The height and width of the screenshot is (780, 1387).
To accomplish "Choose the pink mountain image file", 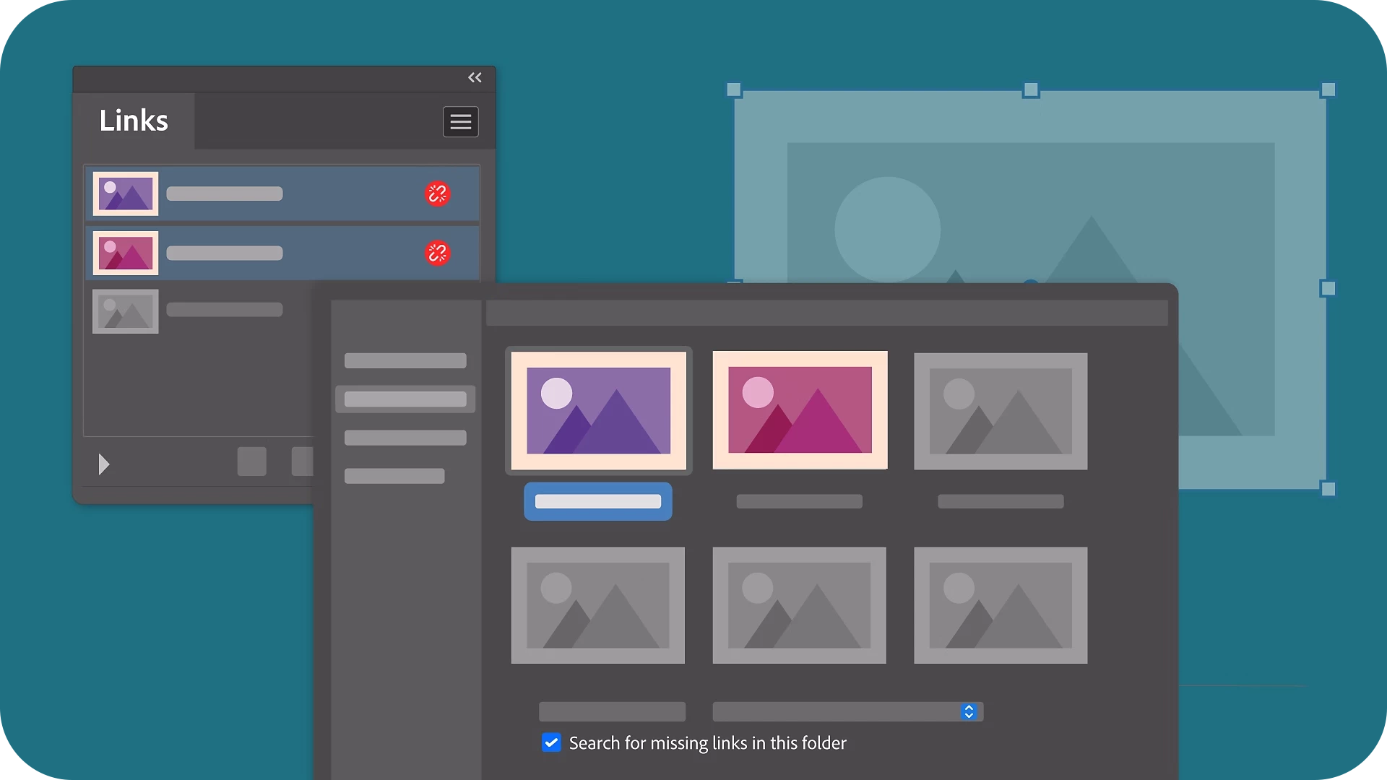I will (x=800, y=410).
